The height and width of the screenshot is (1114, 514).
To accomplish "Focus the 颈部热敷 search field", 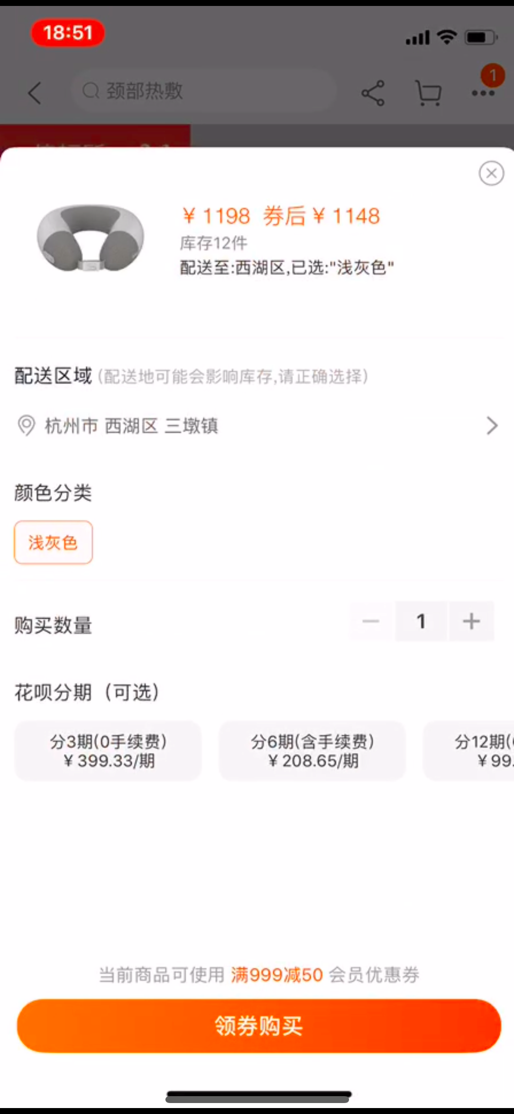I will (x=203, y=91).
